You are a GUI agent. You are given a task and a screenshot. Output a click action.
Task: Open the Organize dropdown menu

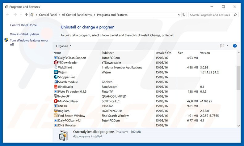(x=64, y=46)
